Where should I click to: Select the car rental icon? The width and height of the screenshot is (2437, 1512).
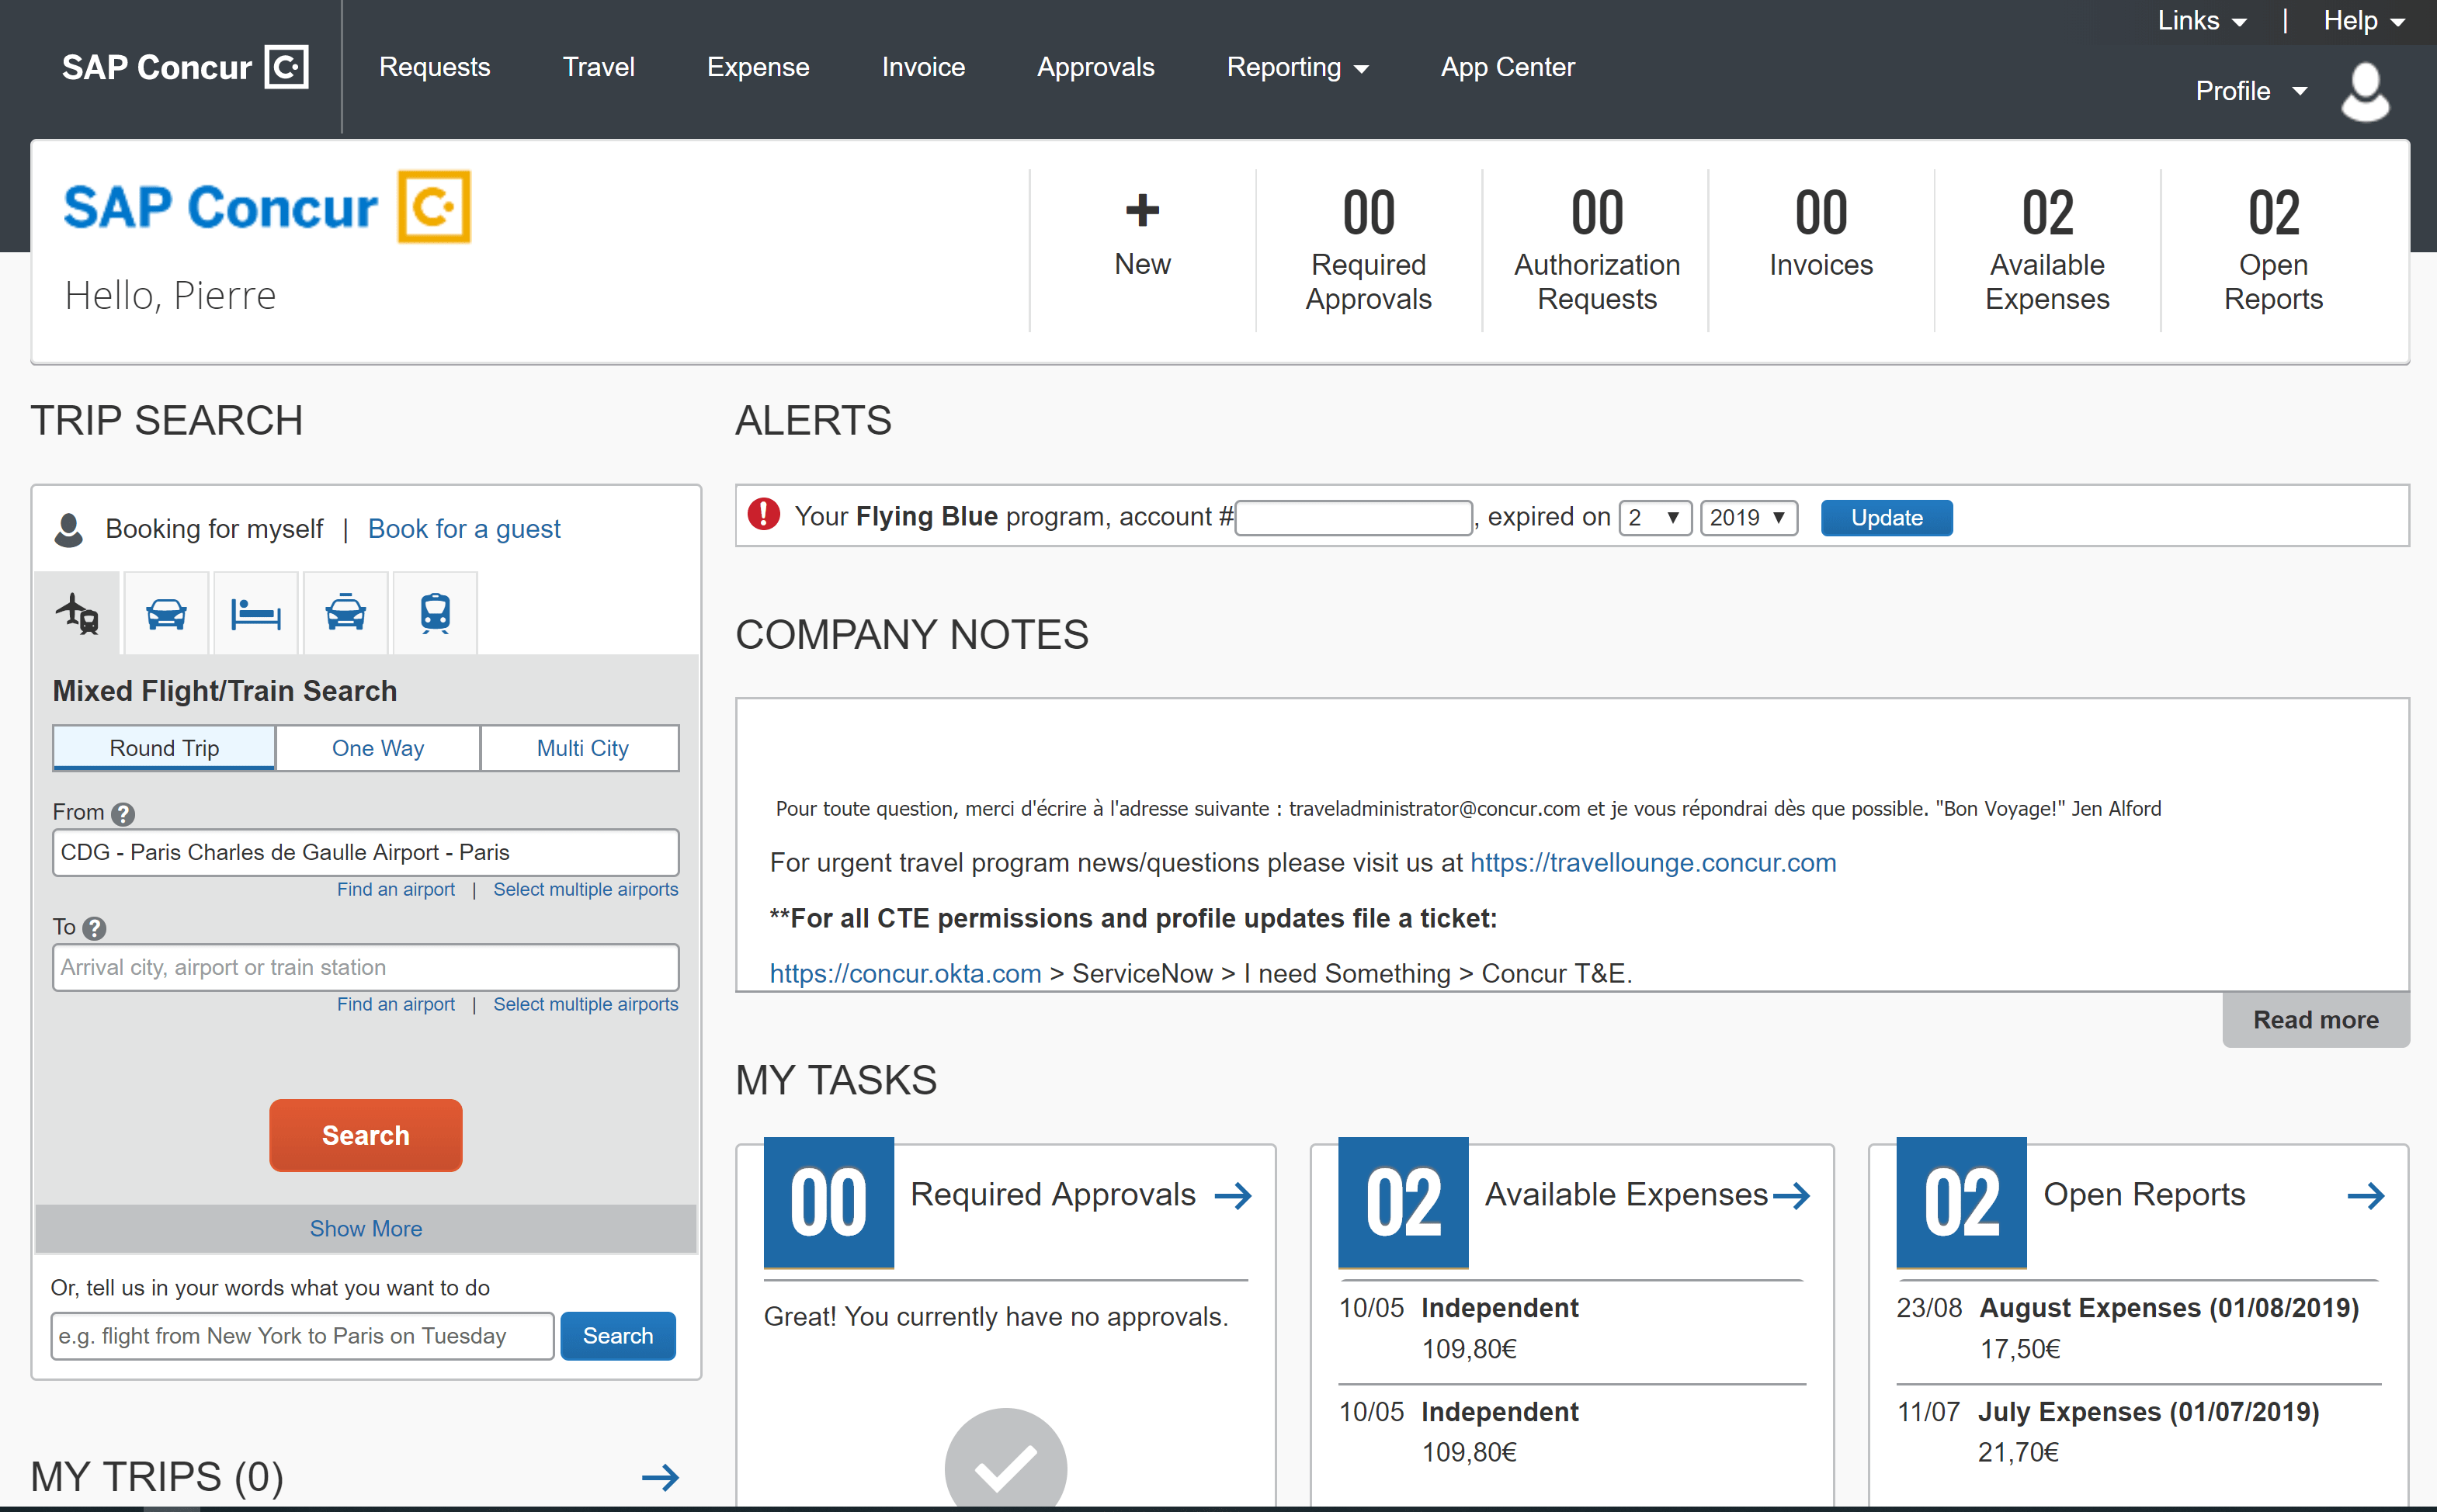point(165,613)
